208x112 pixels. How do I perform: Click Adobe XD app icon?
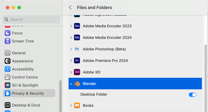coord(77,72)
